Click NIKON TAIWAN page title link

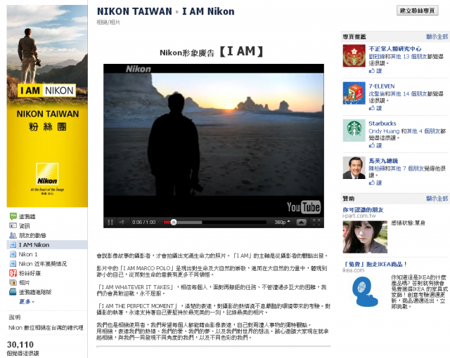point(134,11)
